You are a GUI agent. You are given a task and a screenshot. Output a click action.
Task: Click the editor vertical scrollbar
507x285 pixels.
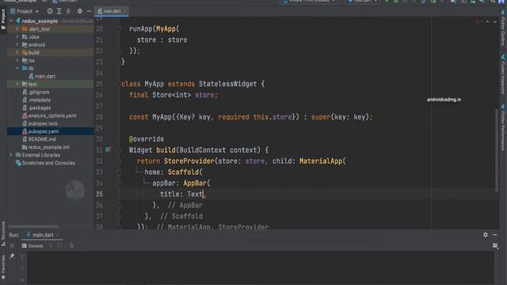(x=497, y=150)
